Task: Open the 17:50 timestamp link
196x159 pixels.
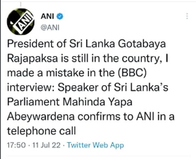Action: pos(14,144)
